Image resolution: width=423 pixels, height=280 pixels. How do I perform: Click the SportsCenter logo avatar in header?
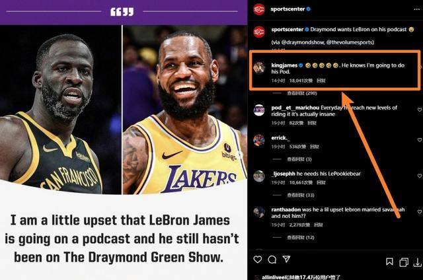click(x=259, y=9)
